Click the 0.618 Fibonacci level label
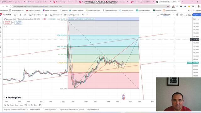Screen dimensions: 201x113 62,47
